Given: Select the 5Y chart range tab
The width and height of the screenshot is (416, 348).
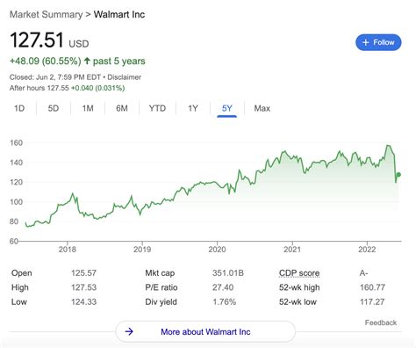Looking at the screenshot, I should (226, 108).
